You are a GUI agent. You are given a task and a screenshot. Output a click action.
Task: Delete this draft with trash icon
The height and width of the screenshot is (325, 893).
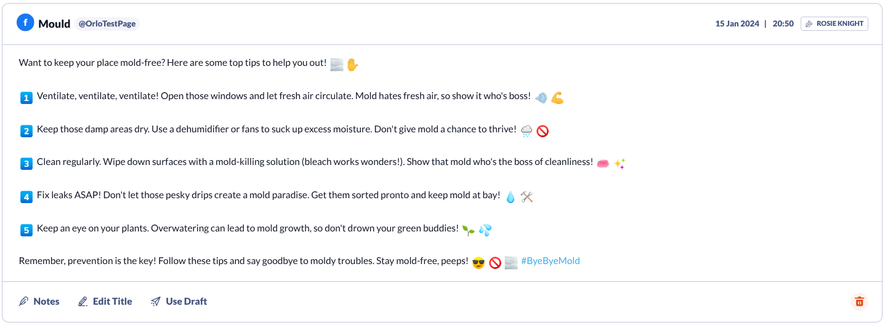point(860,302)
